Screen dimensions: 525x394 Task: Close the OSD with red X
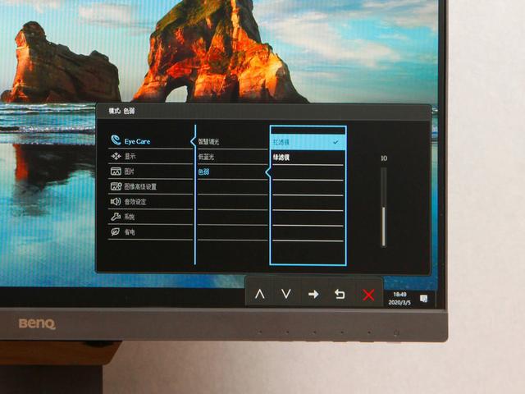point(368,295)
